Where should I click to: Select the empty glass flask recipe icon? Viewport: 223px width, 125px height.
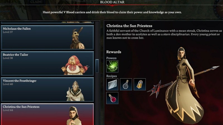coord(126,84)
